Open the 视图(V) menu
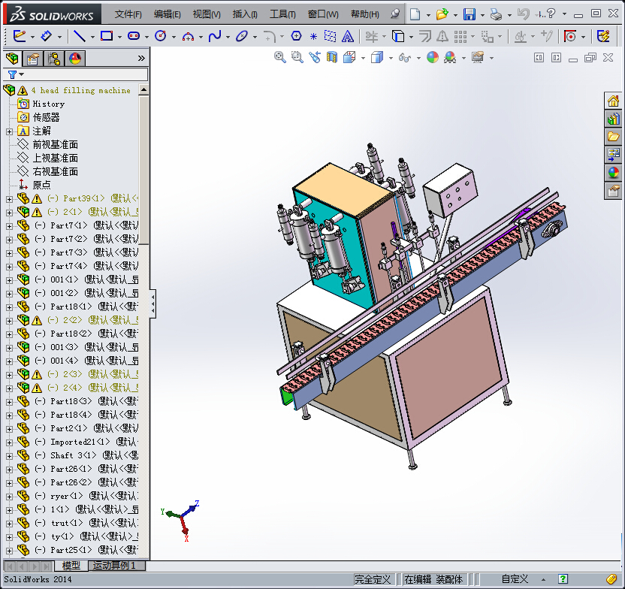 [207, 14]
